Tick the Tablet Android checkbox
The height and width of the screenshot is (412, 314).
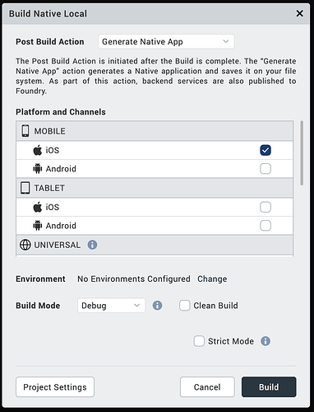[x=266, y=226]
